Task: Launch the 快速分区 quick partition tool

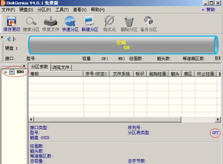Action: tap(70, 24)
